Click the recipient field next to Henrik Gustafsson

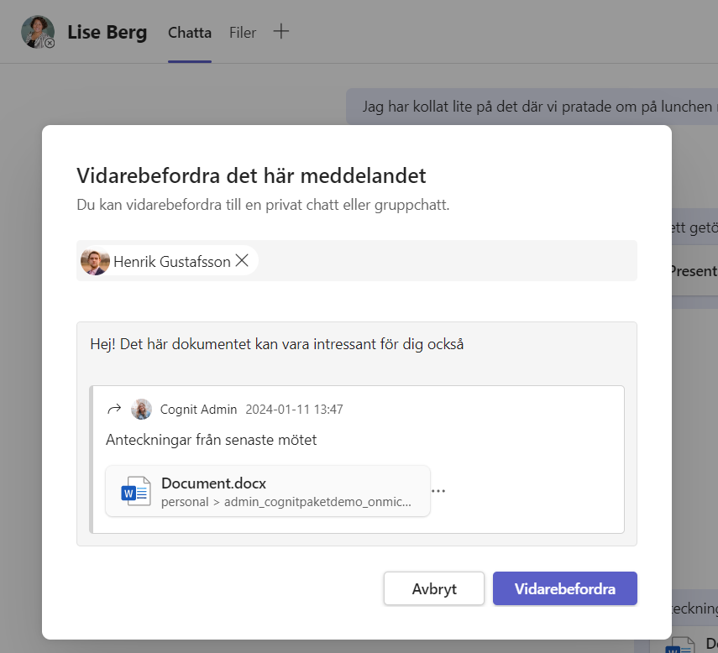(x=445, y=261)
